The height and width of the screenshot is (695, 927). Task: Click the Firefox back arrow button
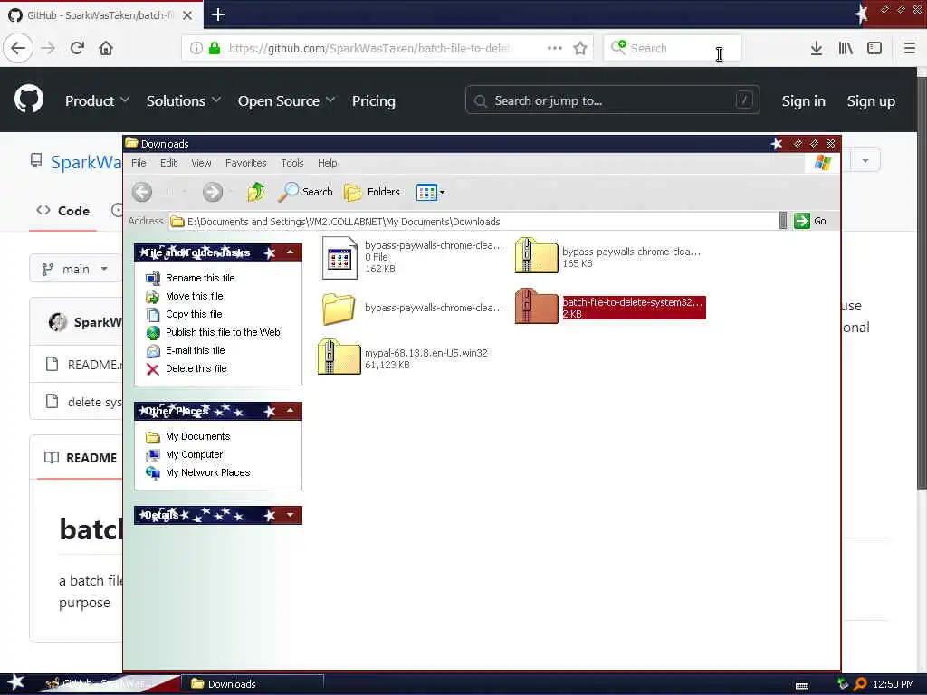pos(18,48)
